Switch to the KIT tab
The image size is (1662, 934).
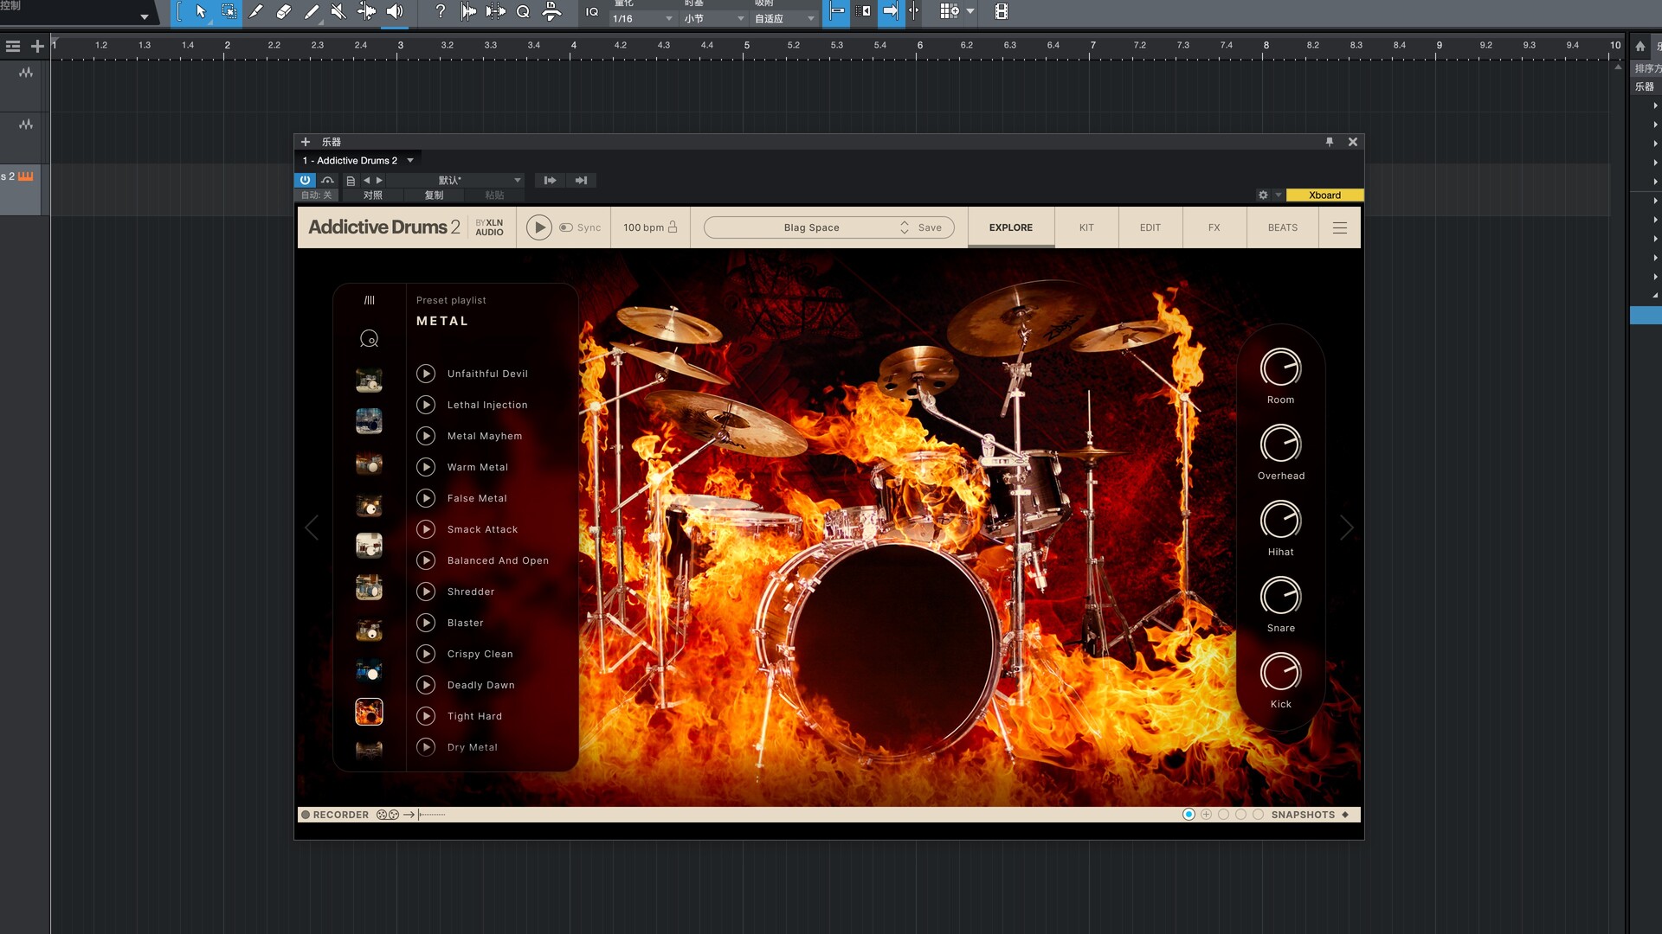[1086, 227]
